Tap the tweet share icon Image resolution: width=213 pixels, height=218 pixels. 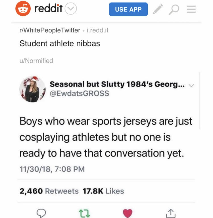170,213
